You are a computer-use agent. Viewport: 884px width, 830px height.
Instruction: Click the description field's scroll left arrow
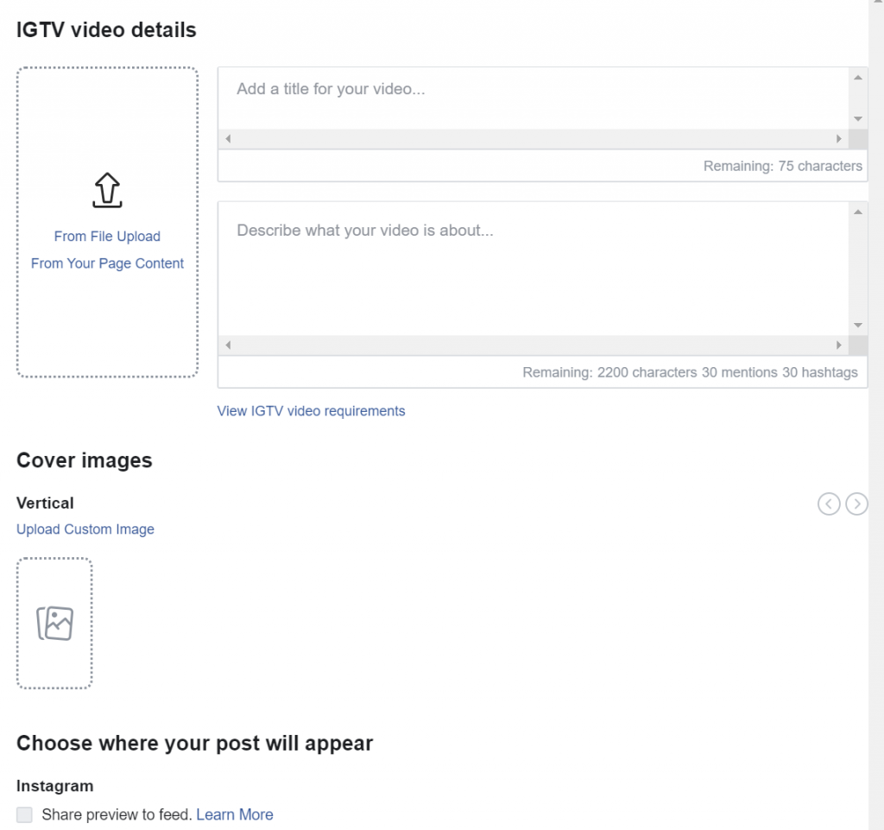coord(228,345)
